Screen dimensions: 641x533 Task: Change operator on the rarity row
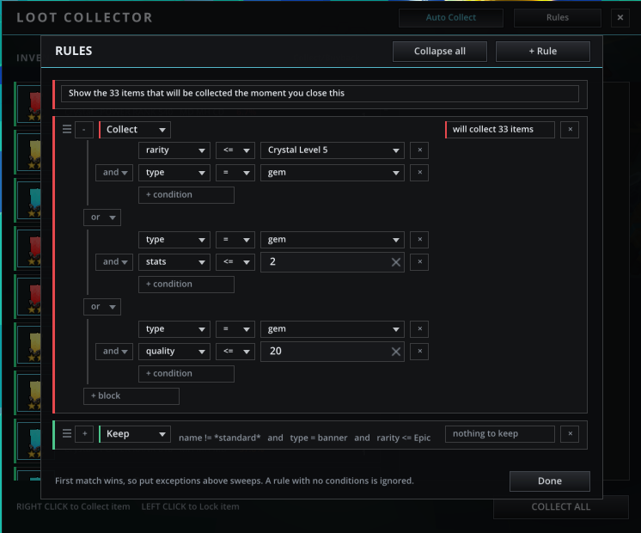point(235,150)
